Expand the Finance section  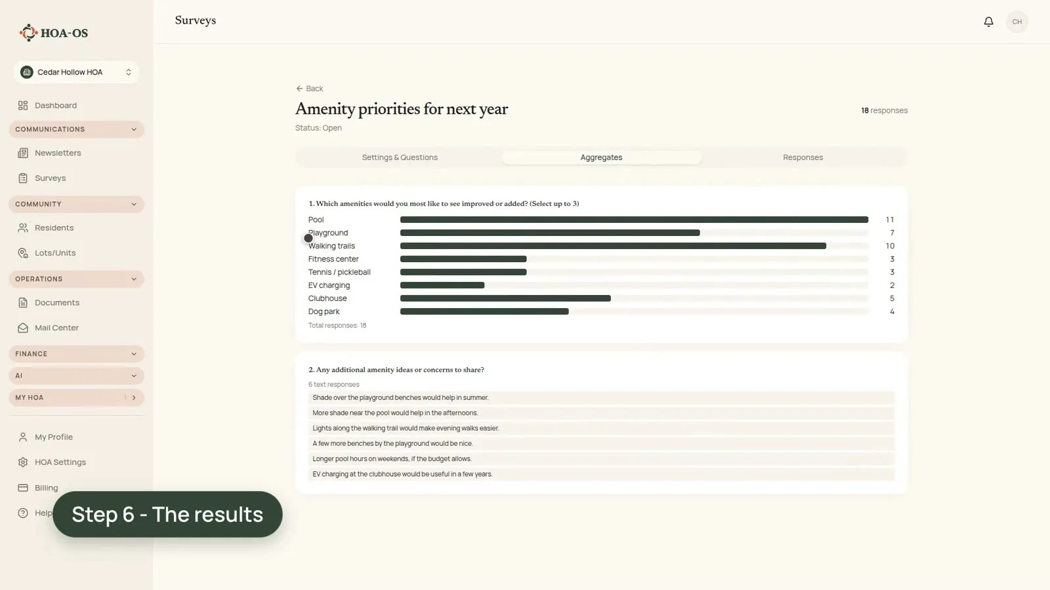(76, 354)
